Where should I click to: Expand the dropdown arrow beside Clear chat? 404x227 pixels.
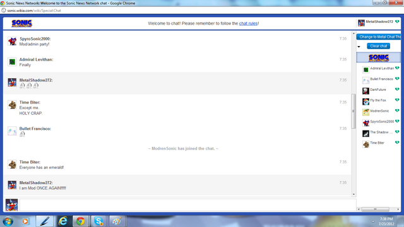point(359,47)
